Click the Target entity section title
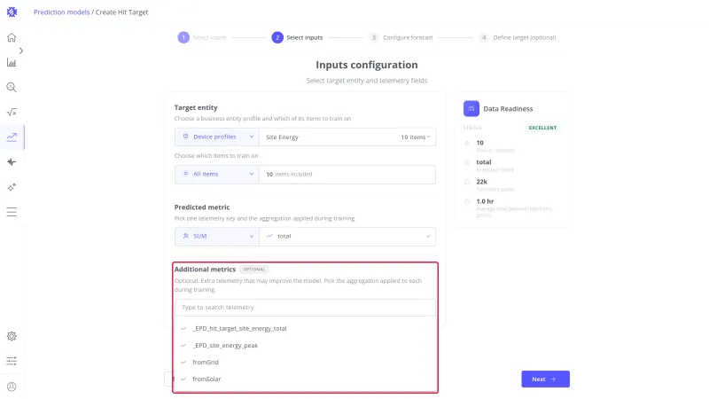The image size is (709, 399). pos(196,107)
